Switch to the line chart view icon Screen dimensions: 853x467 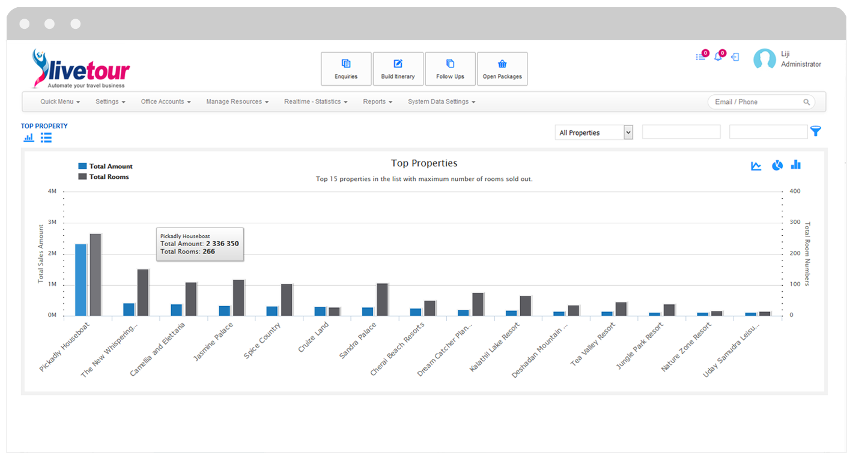[756, 166]
